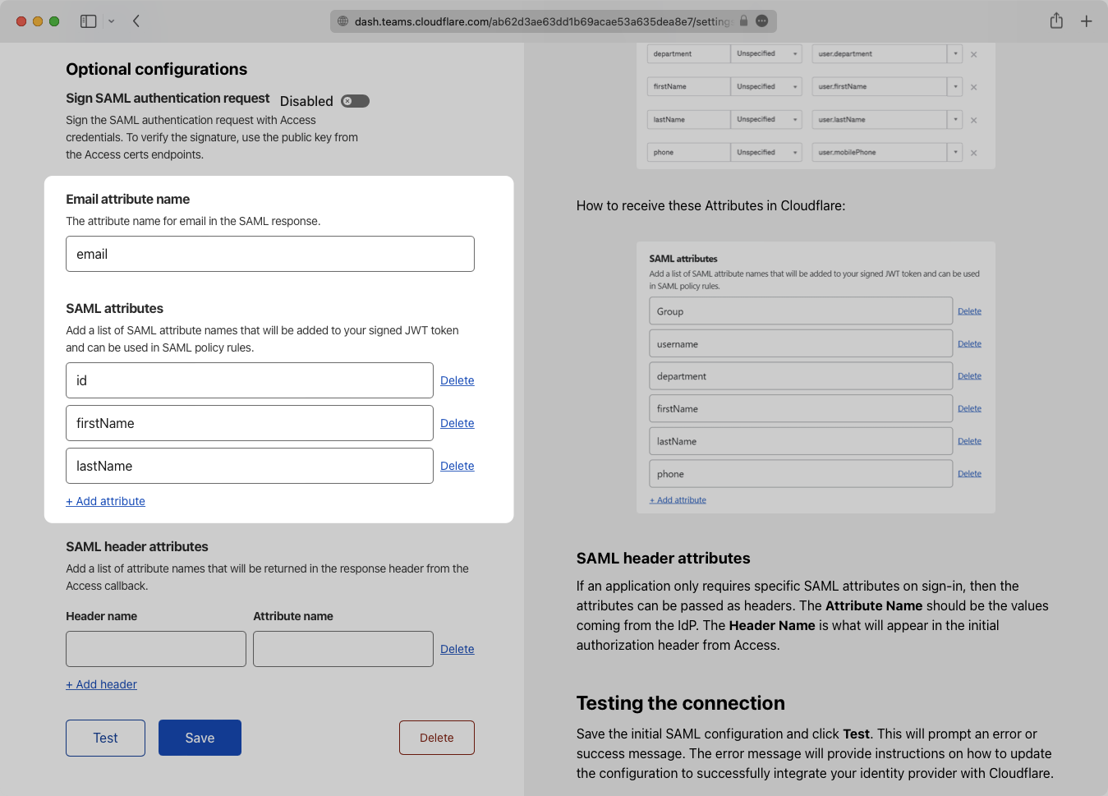The width and height of the screenshot is (1108, 796).
Task: Disable the Sign SAML authentication request toggle
Action: coord(354,100)
